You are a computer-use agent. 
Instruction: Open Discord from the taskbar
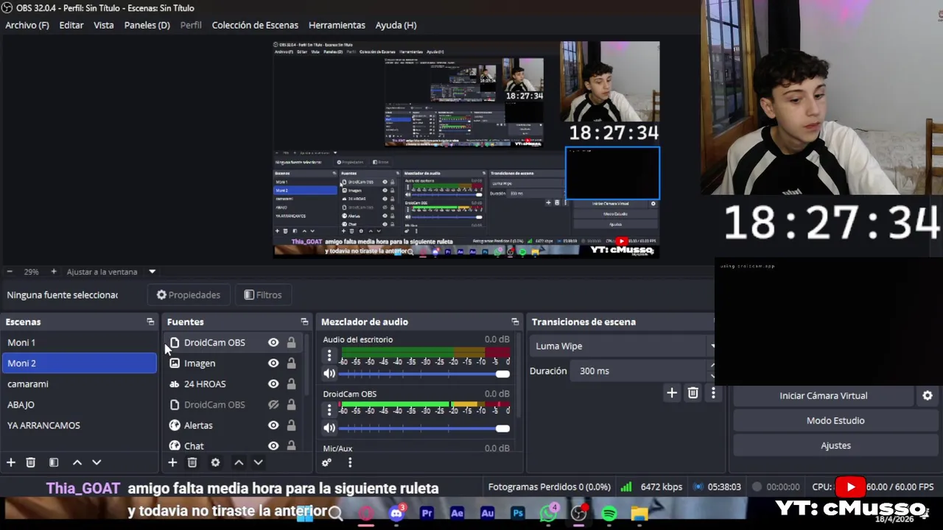(x=397, y=514)
